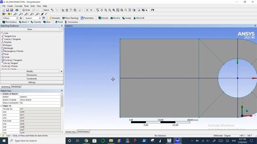Open the File menu
This screenshot has width=257, height=144.
point(4,6)
